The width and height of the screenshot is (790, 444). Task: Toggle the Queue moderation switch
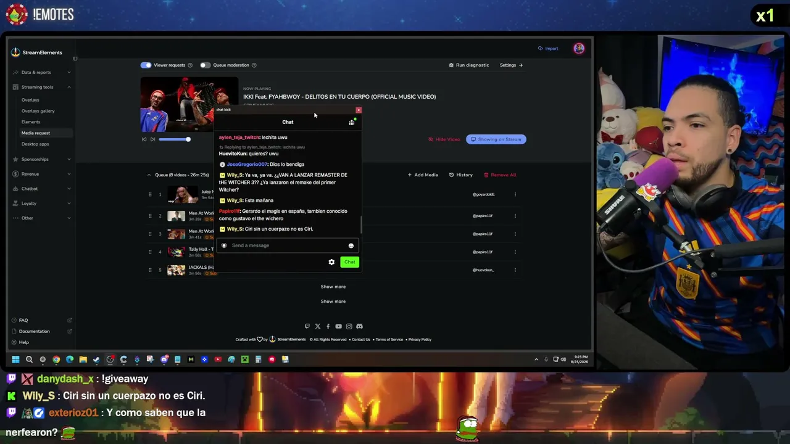[205, 65]
